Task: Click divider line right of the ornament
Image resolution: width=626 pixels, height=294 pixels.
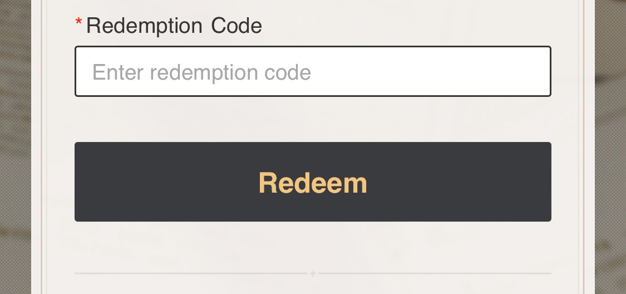Action: (434, 273)
